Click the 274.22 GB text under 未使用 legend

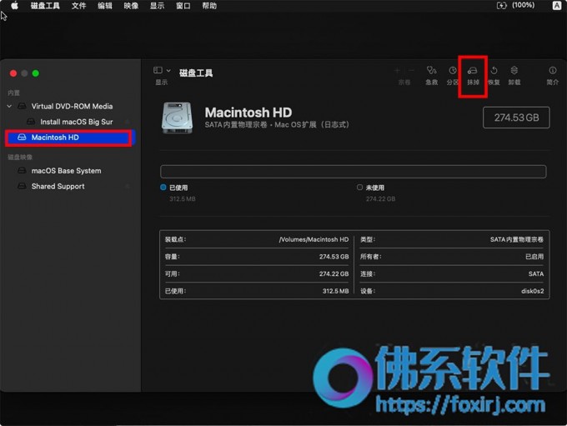coord(380,199)
